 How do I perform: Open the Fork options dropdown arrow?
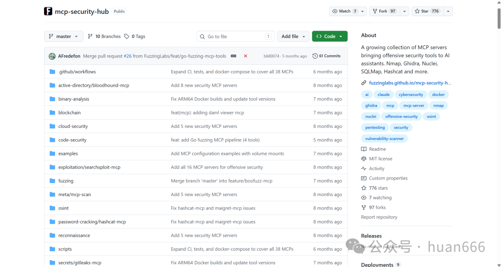point(404,11)
